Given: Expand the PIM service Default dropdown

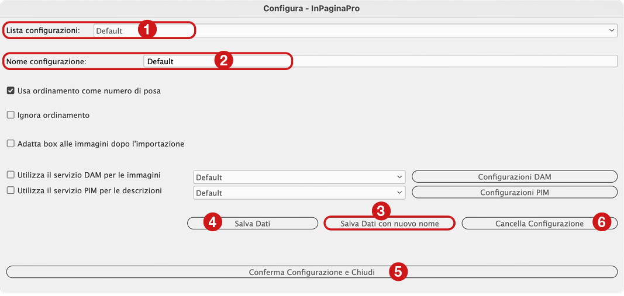Looking at the screenshot, I should pyautogui.click(x=299, y=193).
